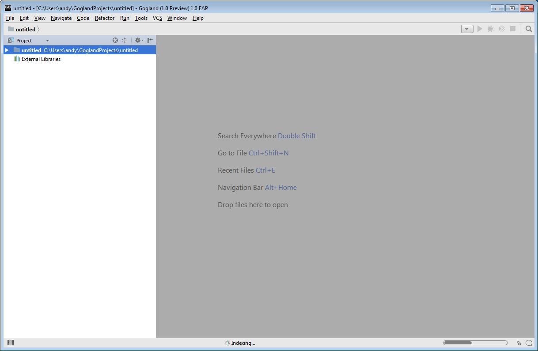Open the VCS menu
Viewport: 538px width, 351px height.
click(x=157, y=18)
